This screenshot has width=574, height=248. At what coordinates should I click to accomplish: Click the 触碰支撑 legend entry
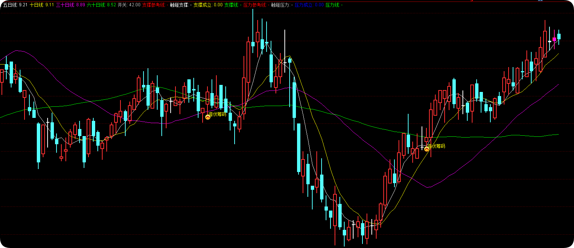click(x=181, y=5)
